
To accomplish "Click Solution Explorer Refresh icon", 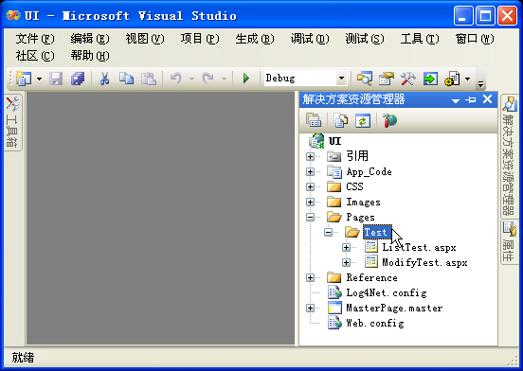I will coord(363,120).
